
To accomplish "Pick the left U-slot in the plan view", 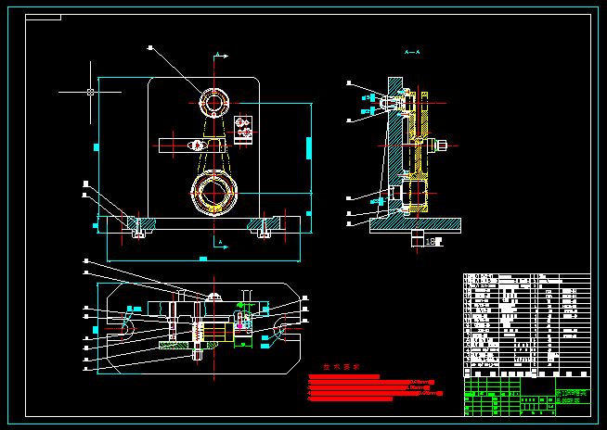I will [x=121, y=328].
